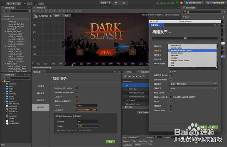Toggle Source Maps checkbox in build window
Screen dimensions: 227x147
click(171, 110)
